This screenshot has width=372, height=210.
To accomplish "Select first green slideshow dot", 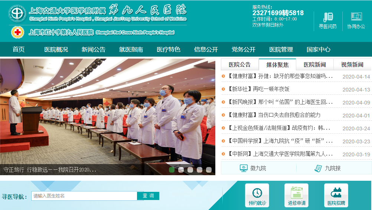I will tap(172, 170).
